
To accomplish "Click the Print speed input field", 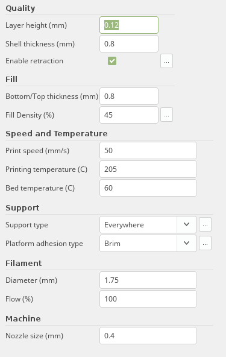I will point(148,151).
